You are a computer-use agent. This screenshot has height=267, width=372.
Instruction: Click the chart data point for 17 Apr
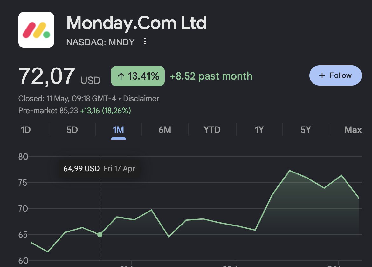pos(100,235)
